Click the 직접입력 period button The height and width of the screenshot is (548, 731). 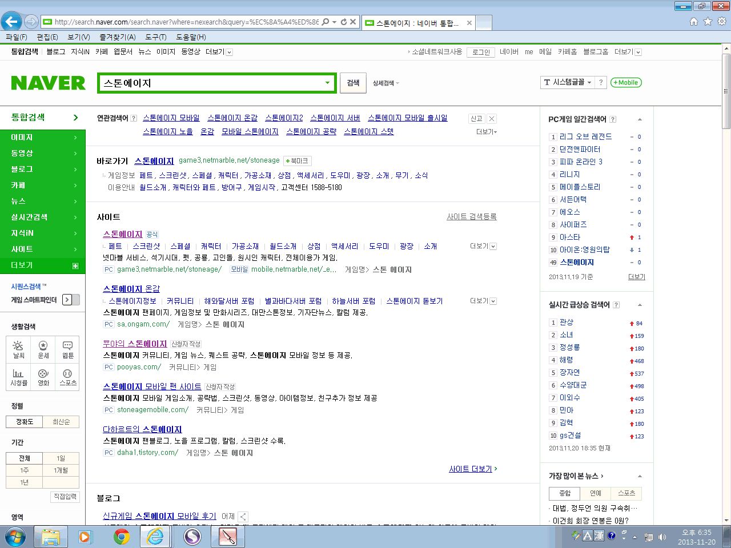coord(65,497)
